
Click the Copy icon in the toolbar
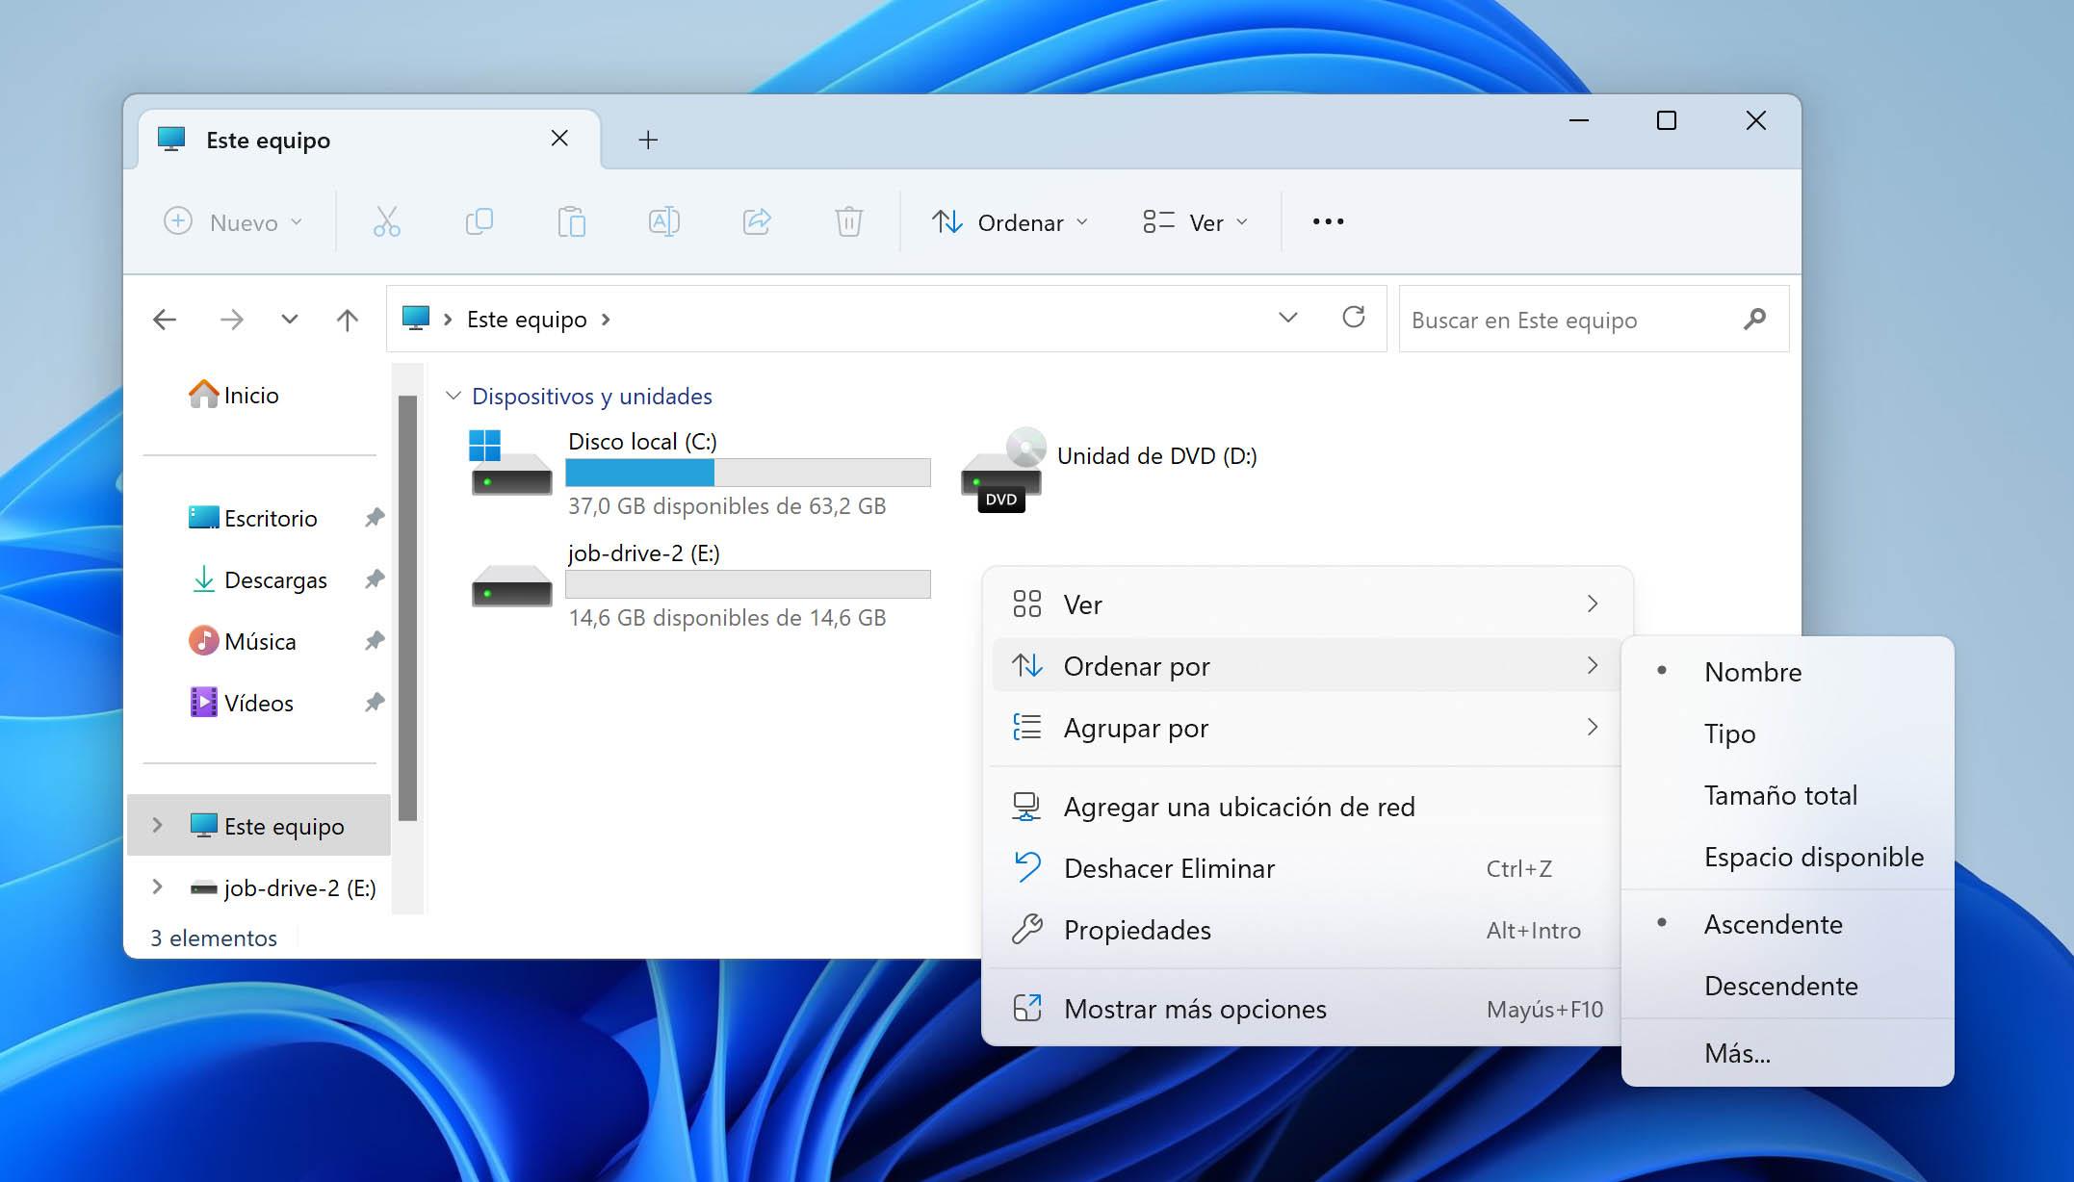(x=479, y=221)
